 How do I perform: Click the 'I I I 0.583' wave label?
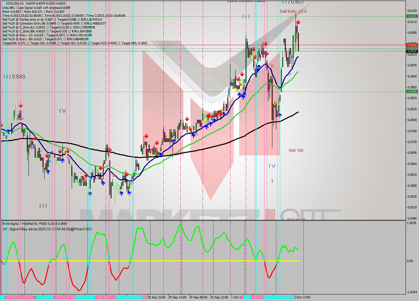pyautogui.click(x=14, y=77)
